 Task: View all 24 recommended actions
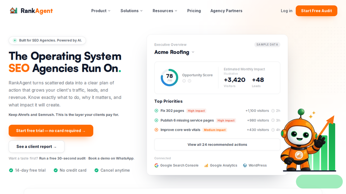tap(217, 144)
